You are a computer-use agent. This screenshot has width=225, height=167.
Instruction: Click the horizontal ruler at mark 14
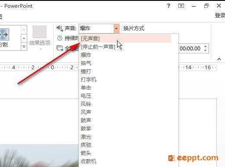coord(188,68)
